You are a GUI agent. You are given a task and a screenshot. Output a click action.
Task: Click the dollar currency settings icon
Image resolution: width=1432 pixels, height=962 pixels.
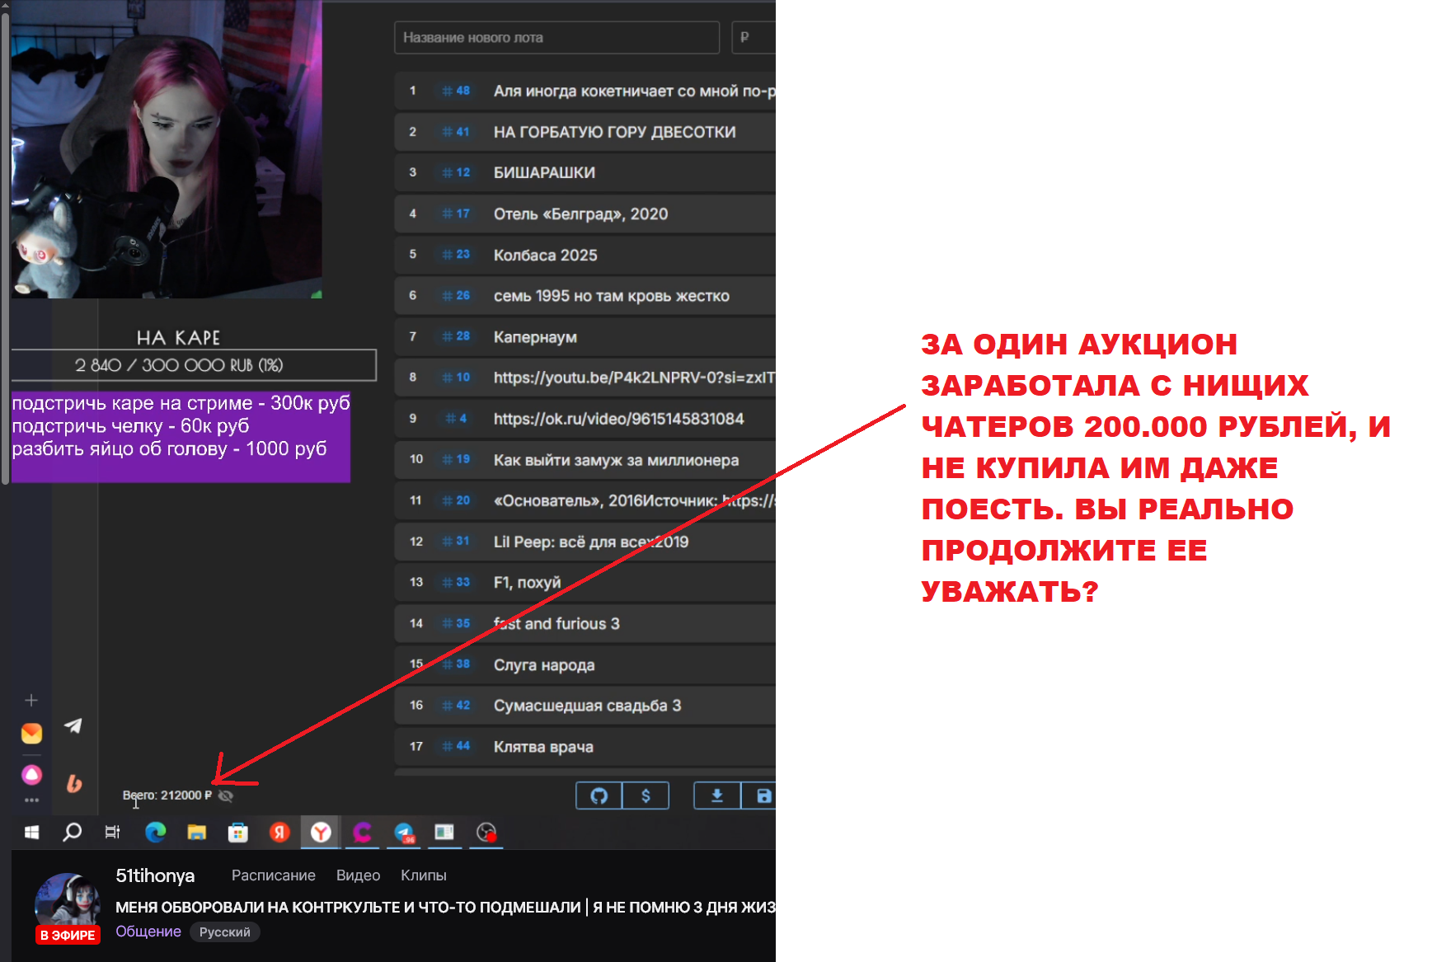(646, 795)
